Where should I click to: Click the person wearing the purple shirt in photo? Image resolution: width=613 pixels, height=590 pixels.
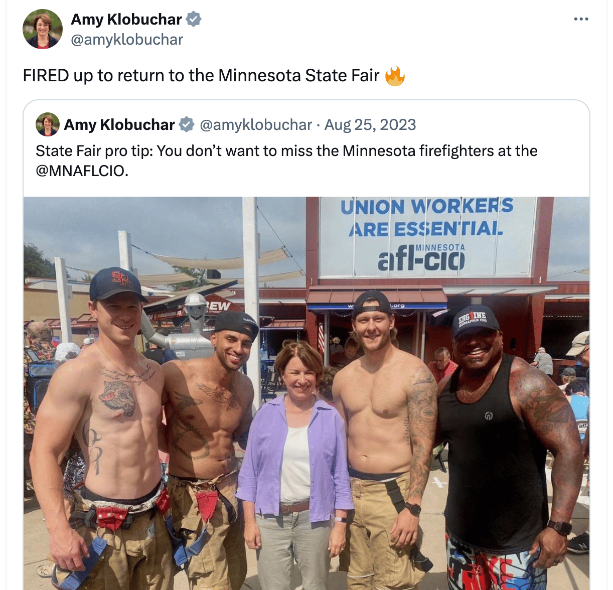point(295,462)
